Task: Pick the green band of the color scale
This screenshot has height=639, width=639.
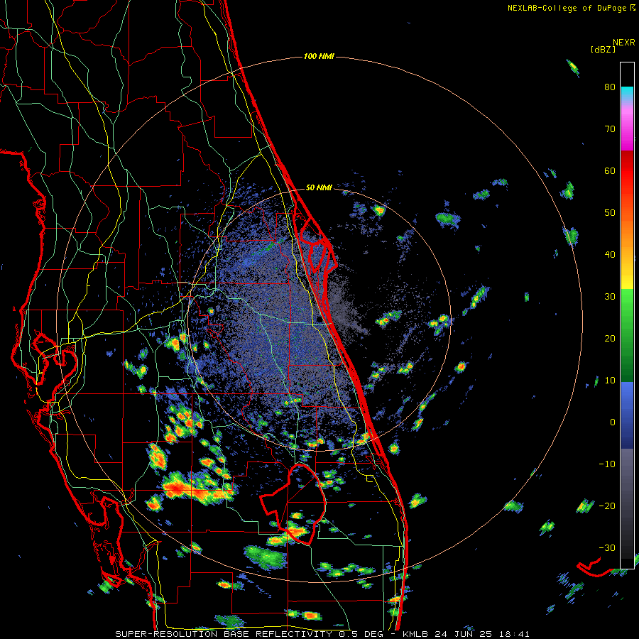Action: click(x=627, y=335)
